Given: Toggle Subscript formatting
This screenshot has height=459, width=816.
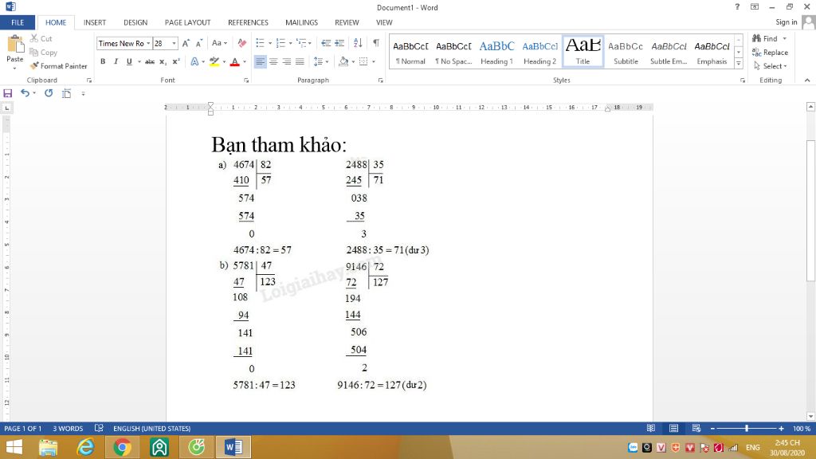Looking at the screenshot, I should pos(163,61).
